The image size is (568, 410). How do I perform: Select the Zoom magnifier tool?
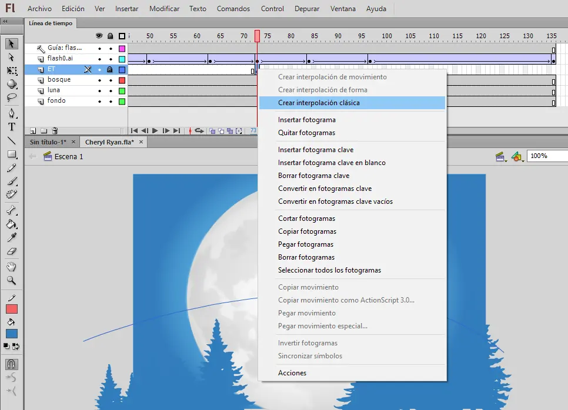pyautogui.click(x=12, y=280)
